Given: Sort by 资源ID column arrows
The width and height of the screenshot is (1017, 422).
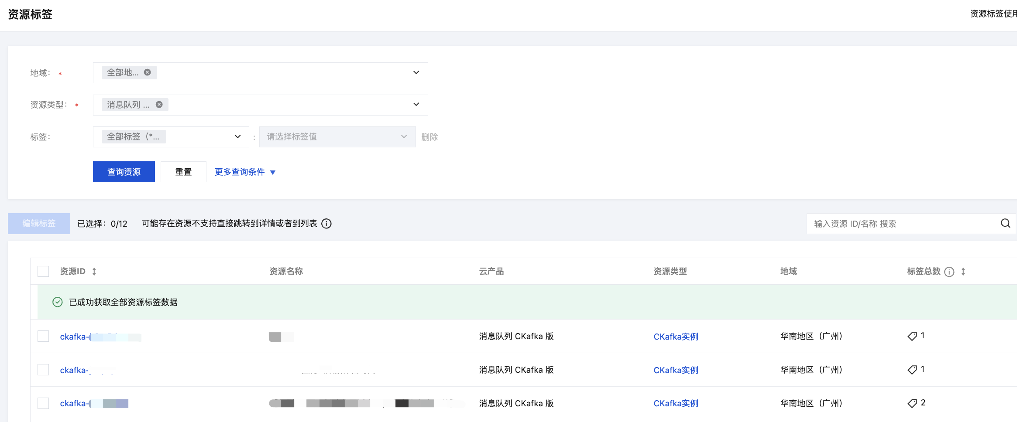Looking at the screenshot, I should [94, 272].
